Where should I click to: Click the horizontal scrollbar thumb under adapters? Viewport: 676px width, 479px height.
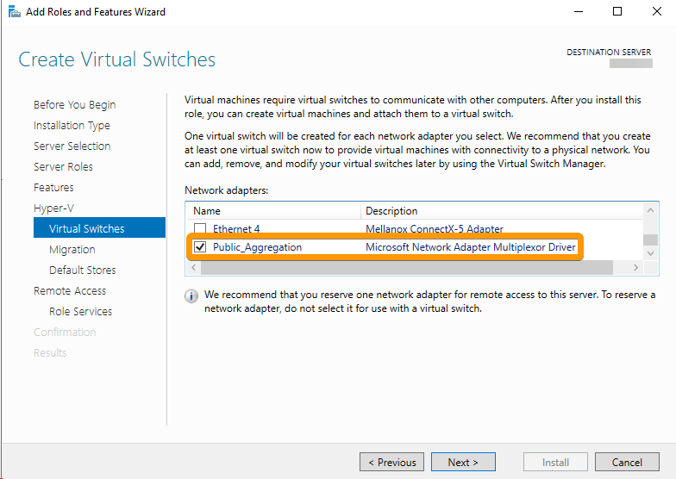point(407,267)
